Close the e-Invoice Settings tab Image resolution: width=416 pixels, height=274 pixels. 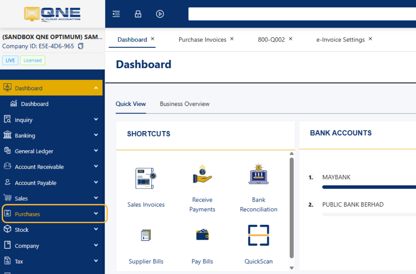370,39
